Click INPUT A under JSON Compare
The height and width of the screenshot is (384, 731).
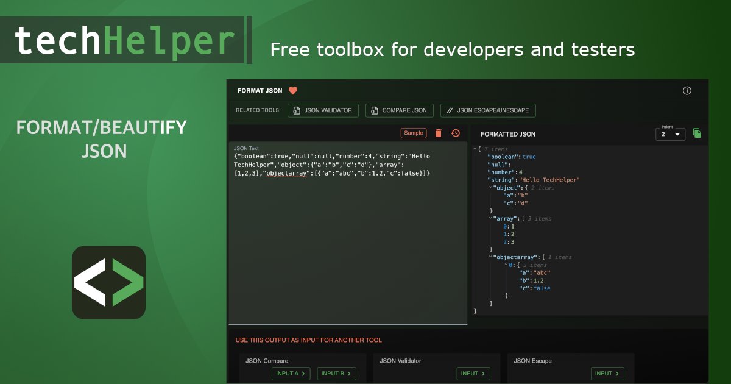coord(291,374)
